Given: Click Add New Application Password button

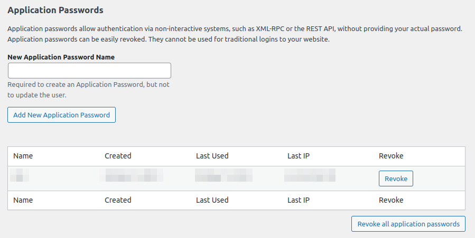Looking at the screenshot, I should coord(61,115).
